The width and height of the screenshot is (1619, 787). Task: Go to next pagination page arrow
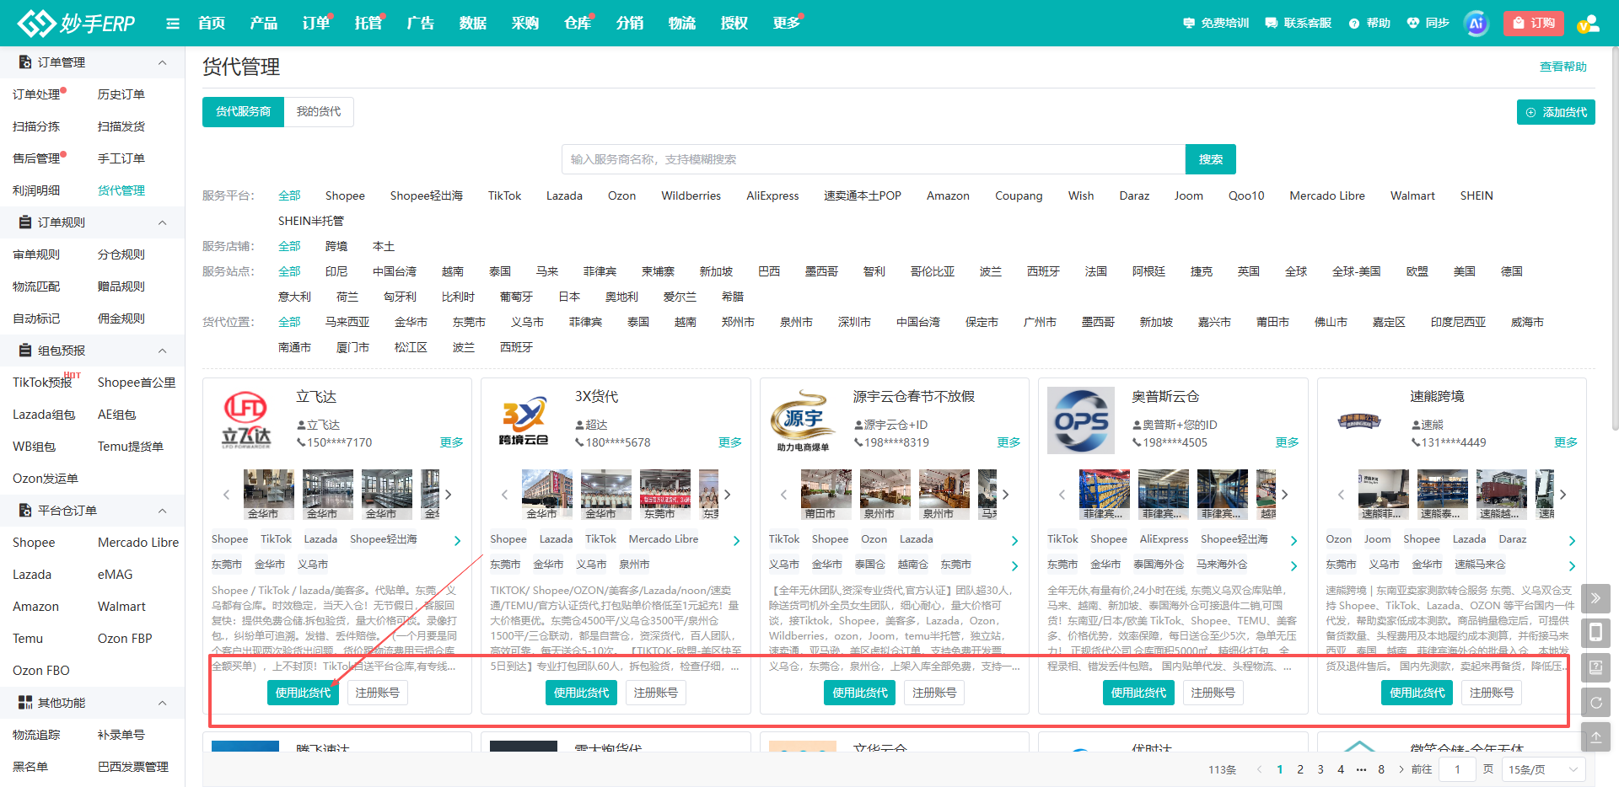[x=1401, y=769]
